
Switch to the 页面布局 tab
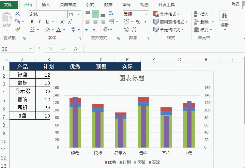(68, 5)
